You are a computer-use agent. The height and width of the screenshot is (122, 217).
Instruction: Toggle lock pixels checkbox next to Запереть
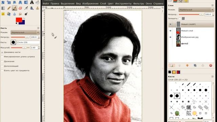180,18
